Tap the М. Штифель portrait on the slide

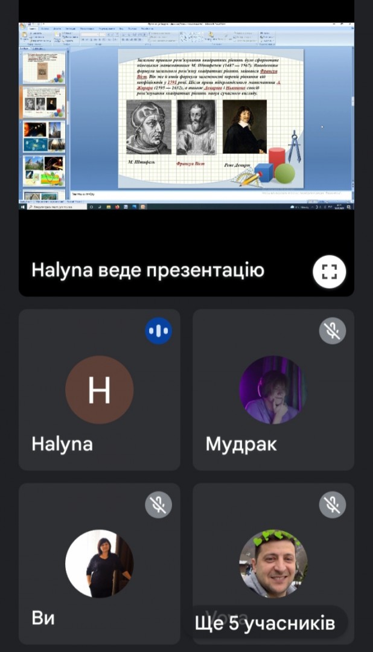pyautogui.click(x=148, y=127)
